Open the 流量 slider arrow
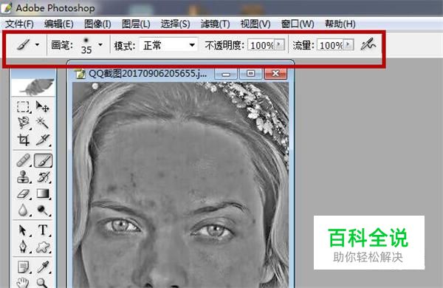443x288 pixels. coord(348,44)
